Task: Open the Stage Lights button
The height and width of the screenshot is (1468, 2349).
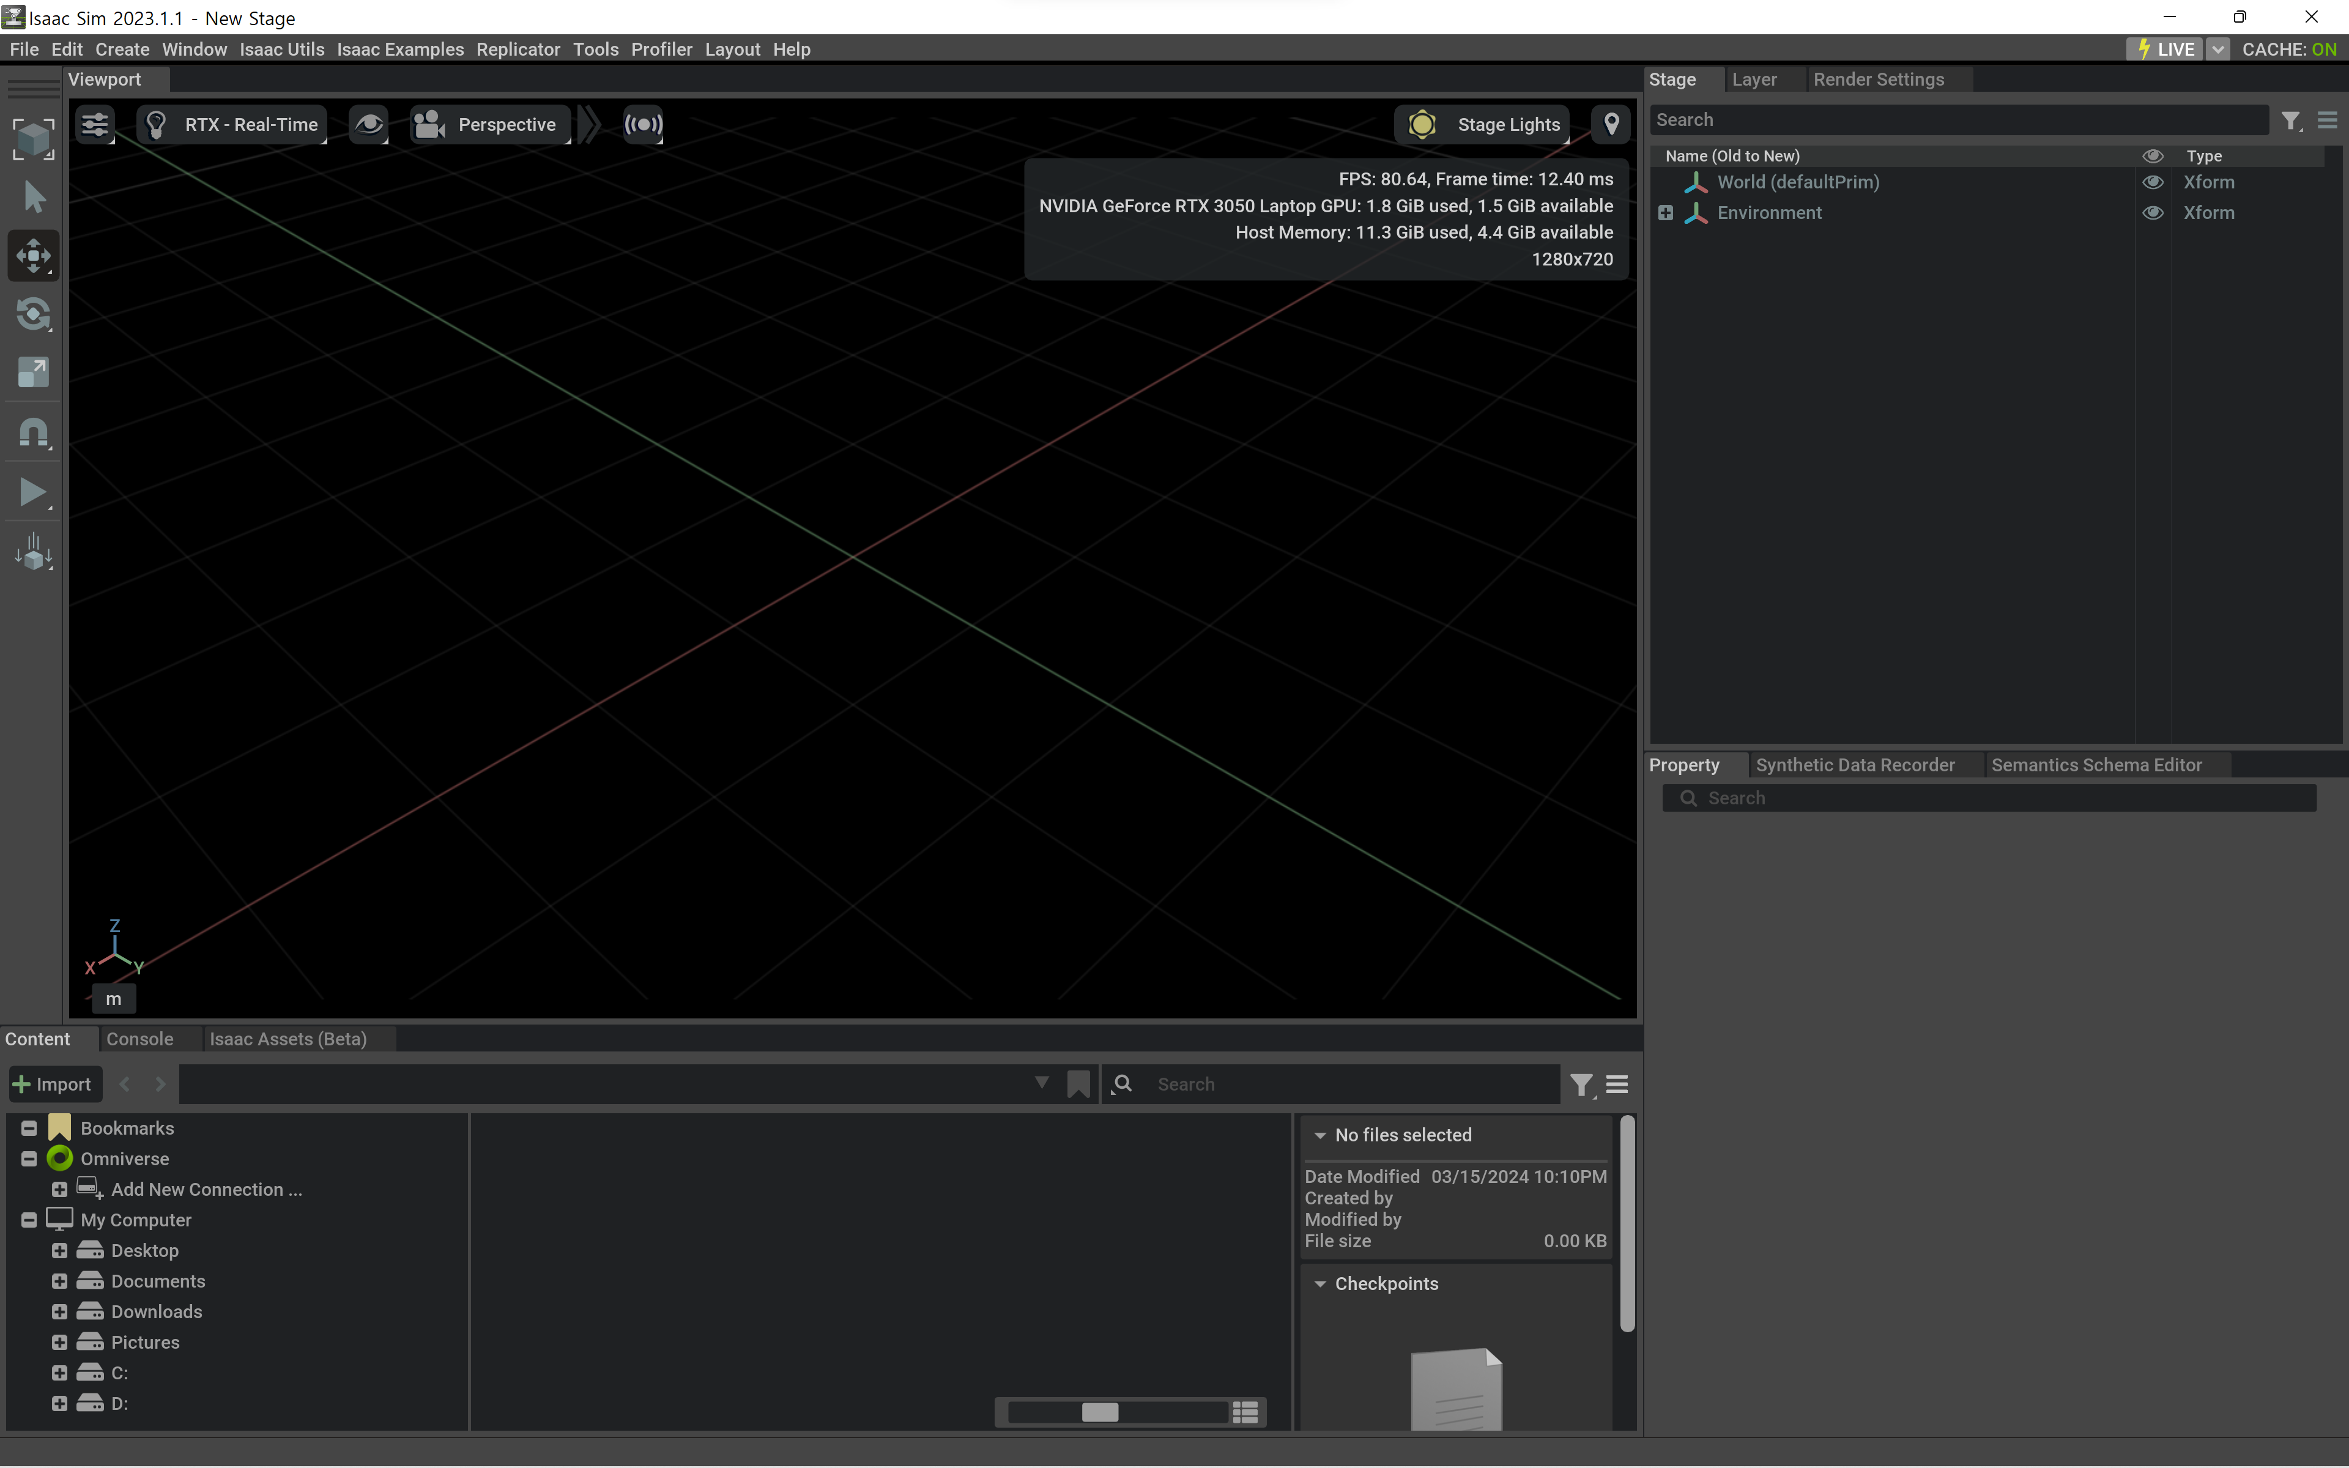Action: pyautogui.click(x=1482, y=124)
